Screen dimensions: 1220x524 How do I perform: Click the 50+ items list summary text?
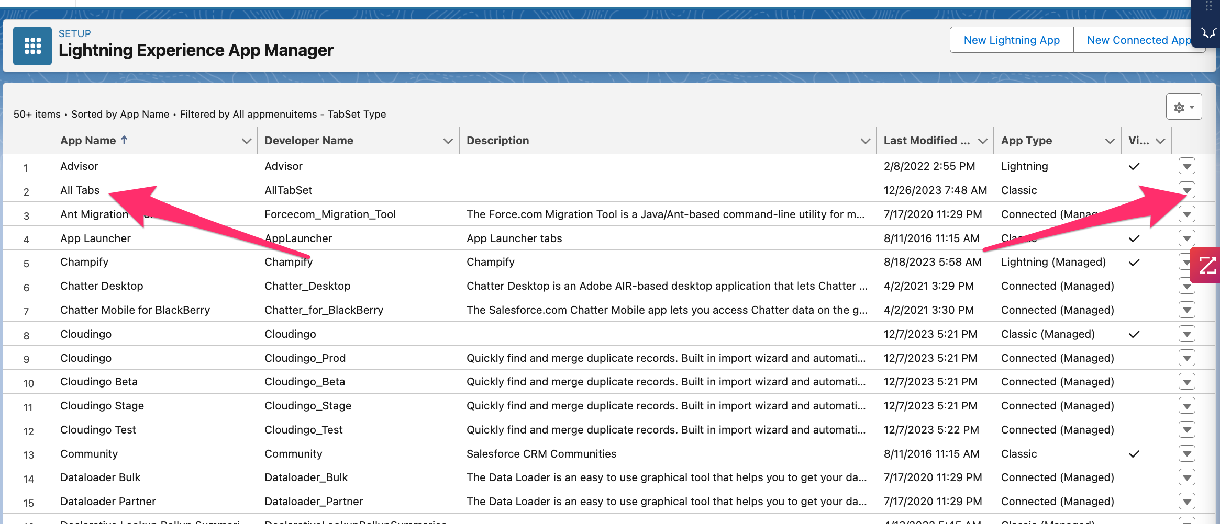199,114
